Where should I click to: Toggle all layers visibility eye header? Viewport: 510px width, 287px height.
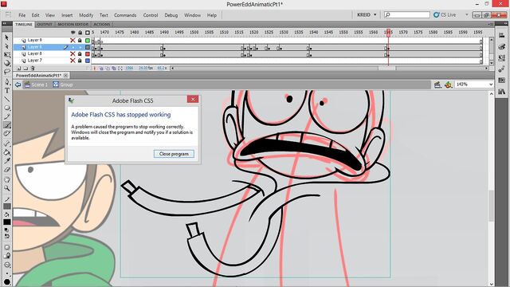tap(73, 33)
